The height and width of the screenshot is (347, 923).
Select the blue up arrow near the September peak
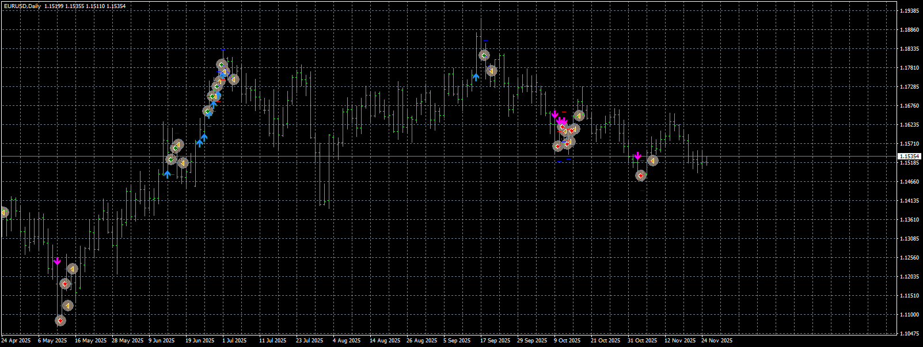tap(476, 77)
